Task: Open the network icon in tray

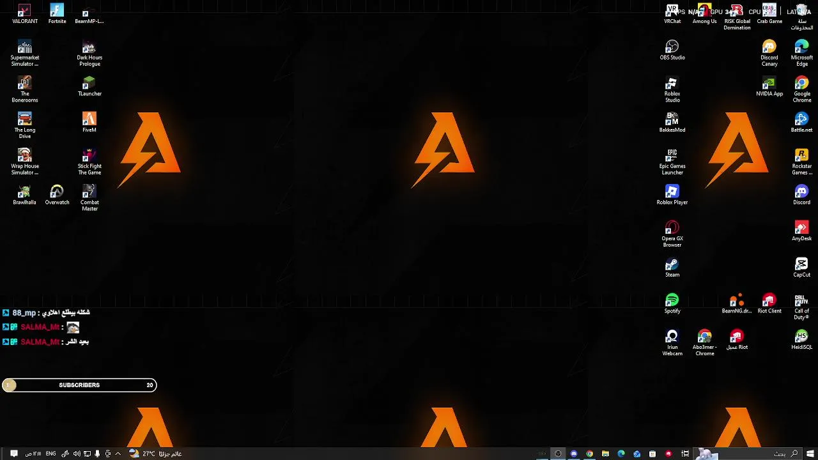Action: [x=87, y=454]
